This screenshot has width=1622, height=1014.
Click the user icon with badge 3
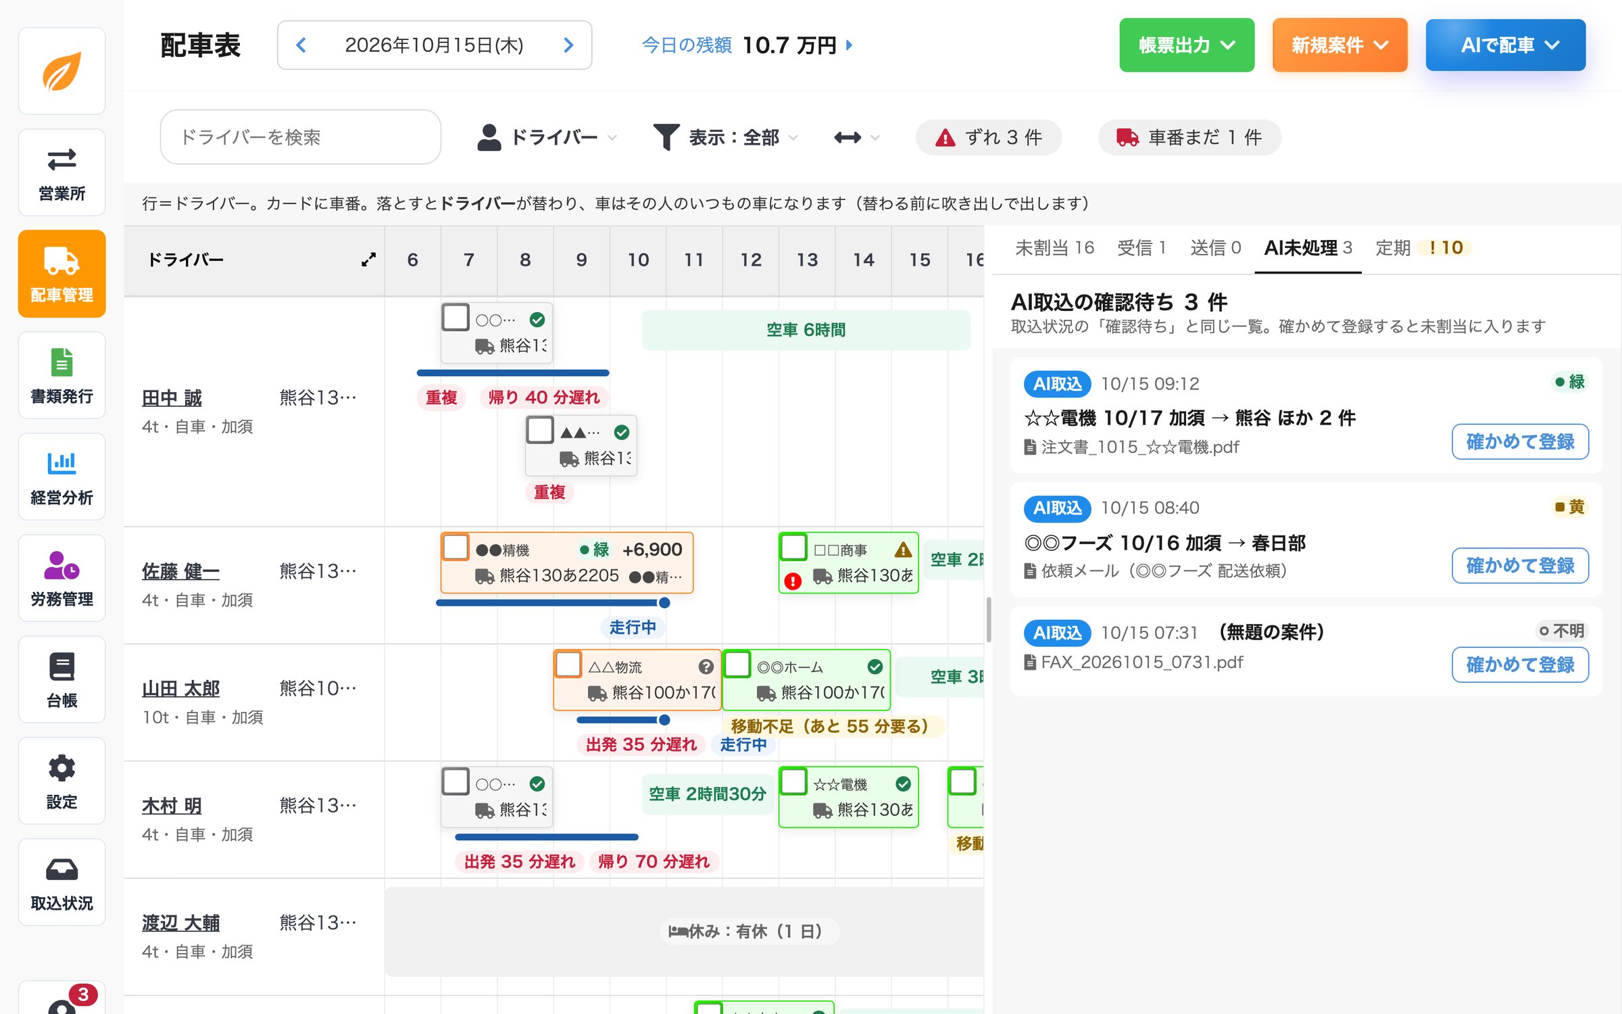click(x=62, y=997)
